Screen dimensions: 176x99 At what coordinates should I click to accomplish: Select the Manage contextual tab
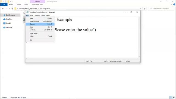pos(37,1)
